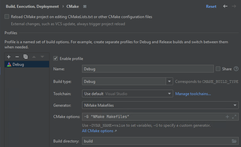Click the back navigation arrow
This screenshot has height=147, width=241.
pos(225,6)
